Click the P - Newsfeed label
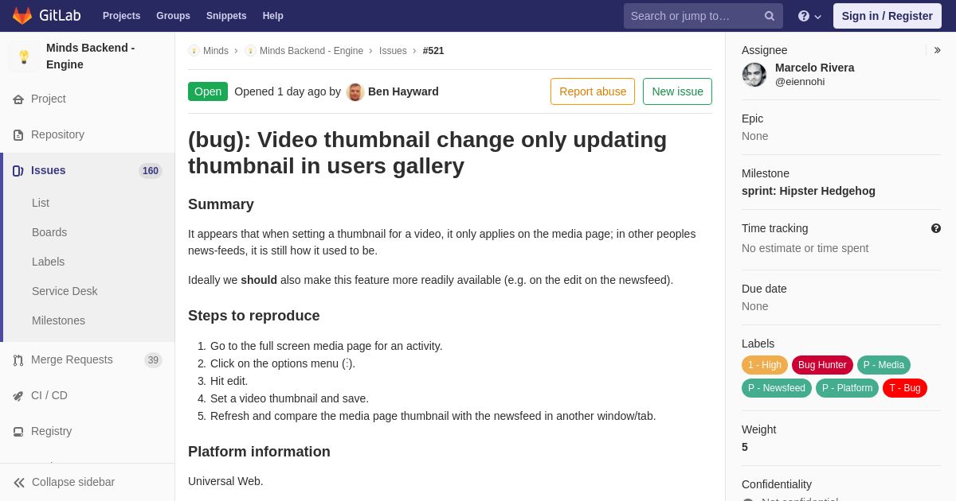The height and width of the screenshot is (501, 956). pyautogui.click(x=777, y=388)
